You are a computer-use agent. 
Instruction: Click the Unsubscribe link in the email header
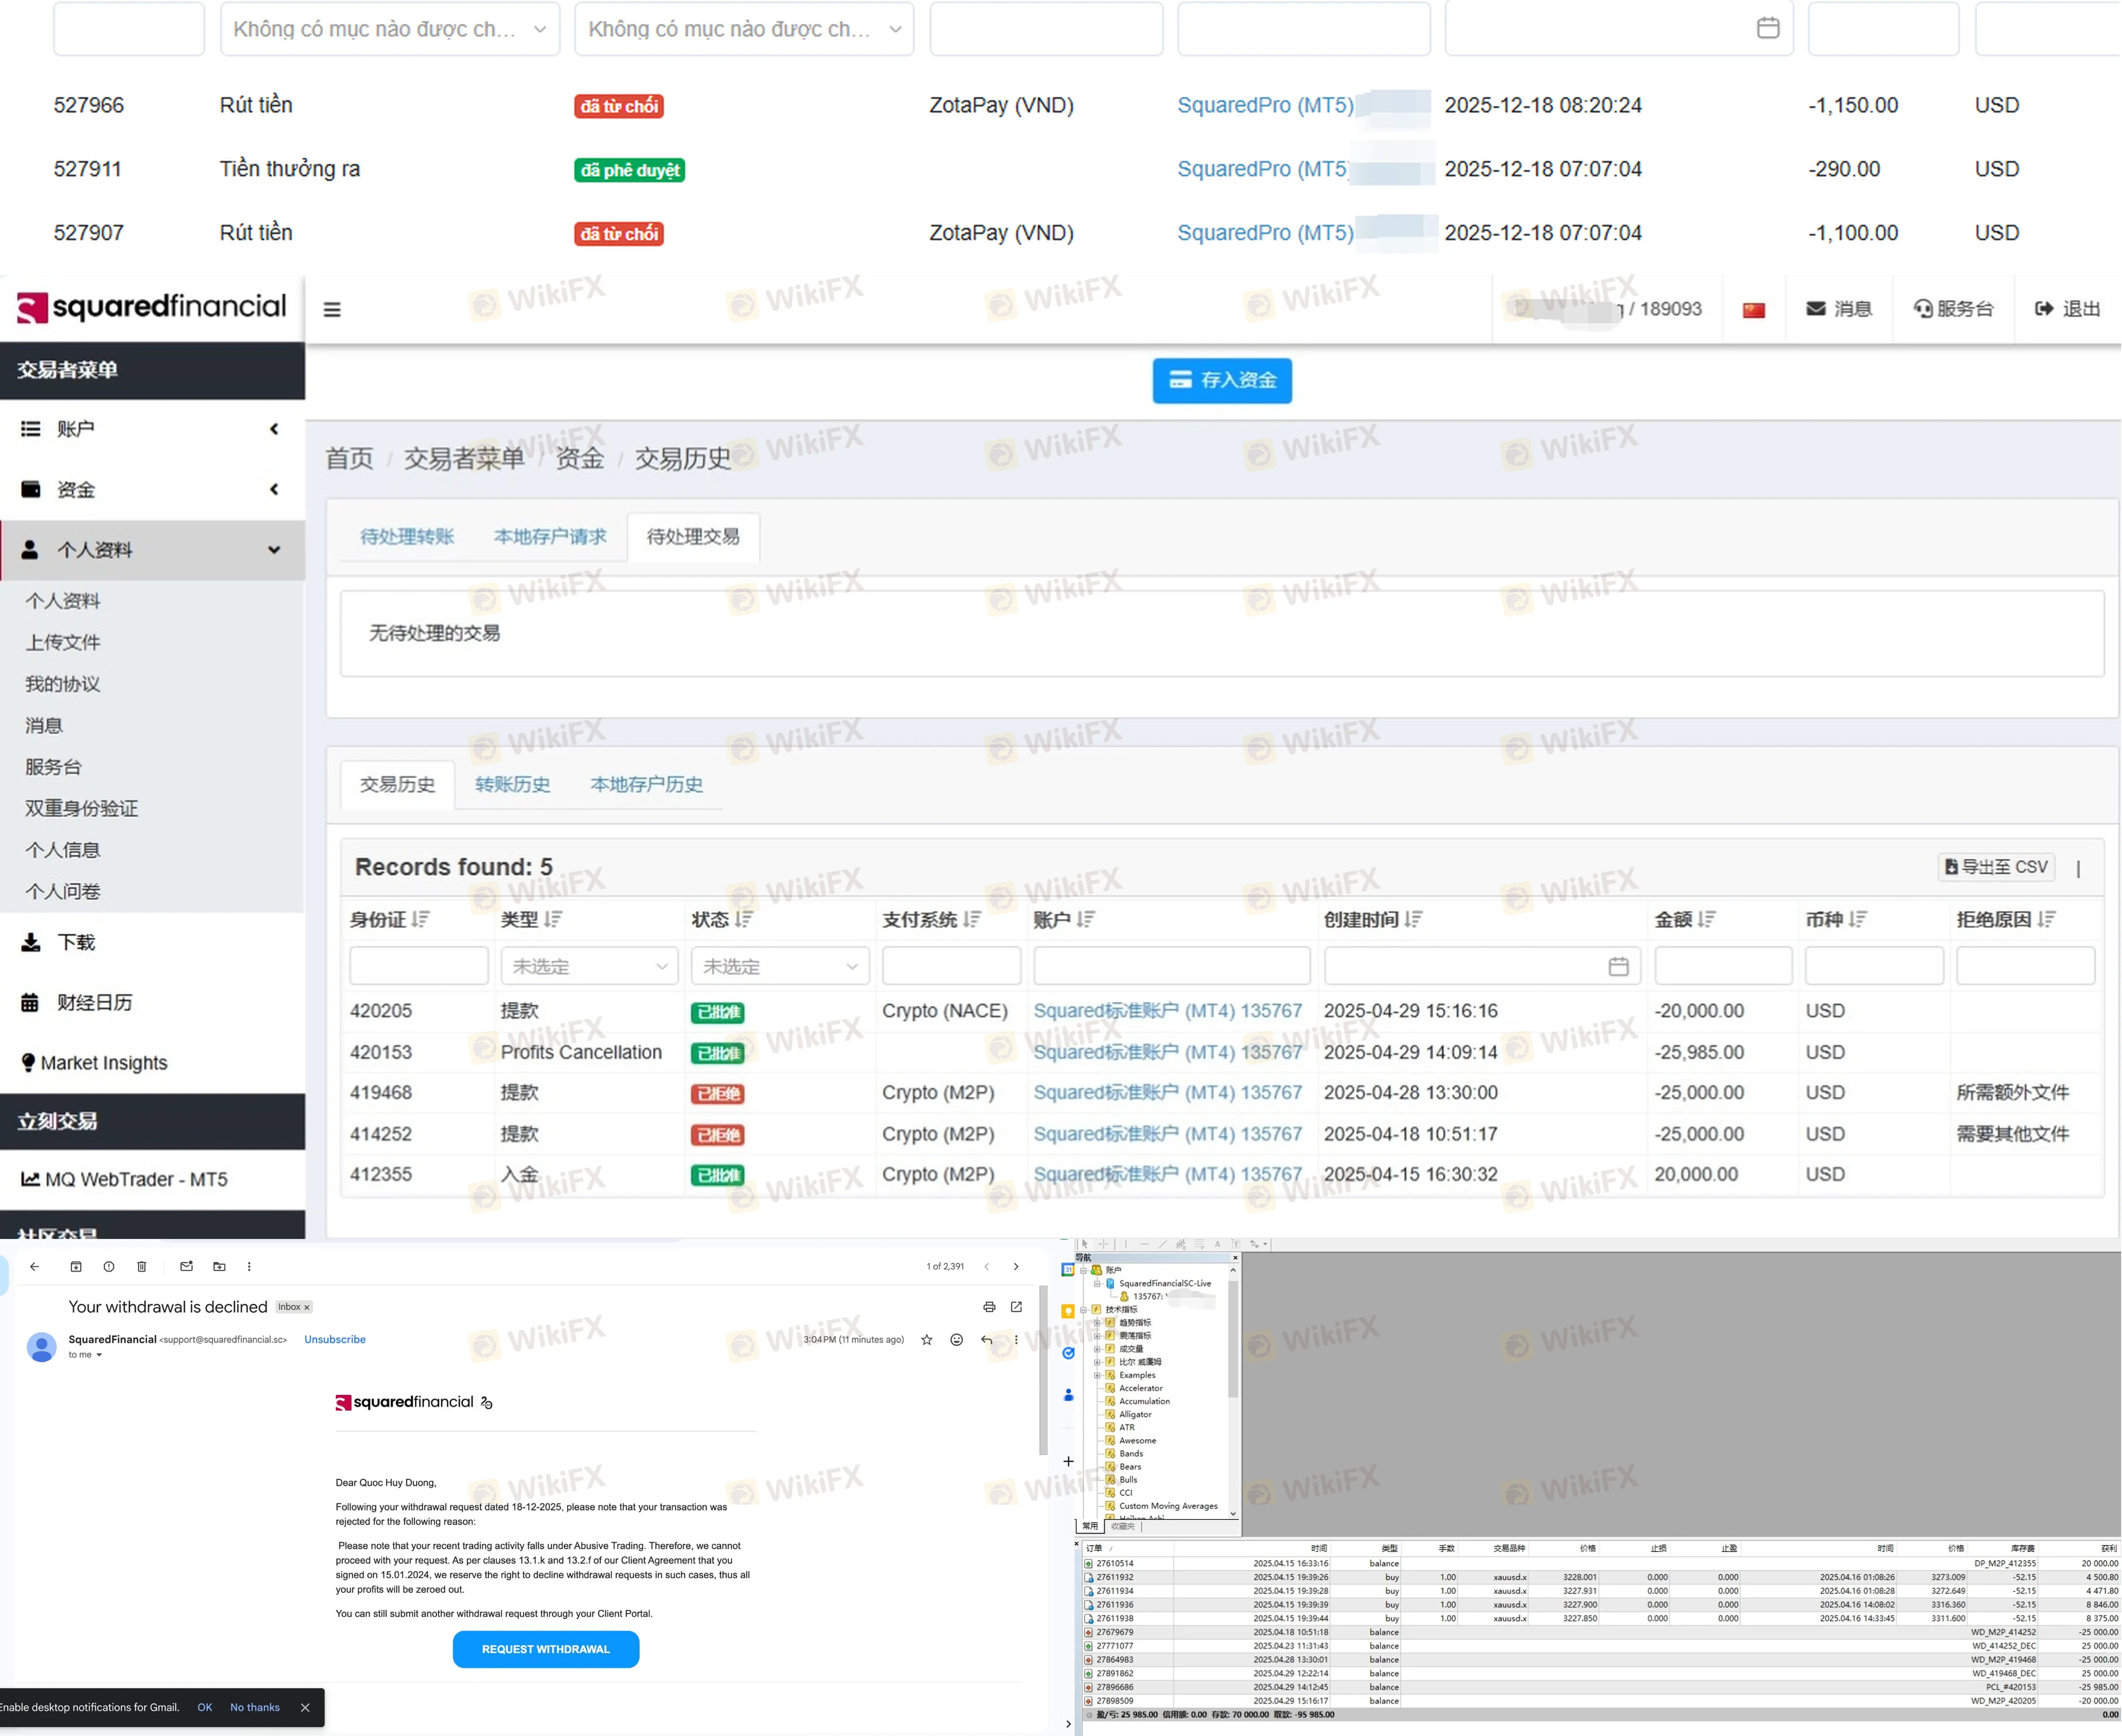(335, 1340)
